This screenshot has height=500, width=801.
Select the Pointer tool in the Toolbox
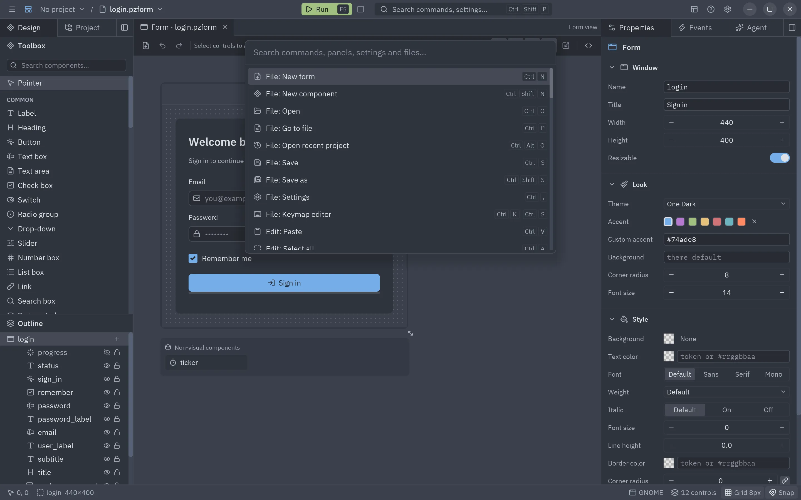tap(64, 83)
